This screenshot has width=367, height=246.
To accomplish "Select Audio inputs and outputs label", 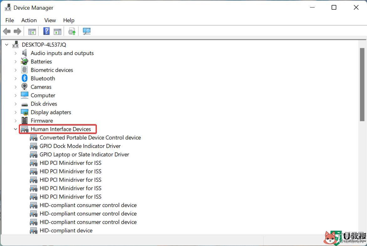I will coord(62,53).
